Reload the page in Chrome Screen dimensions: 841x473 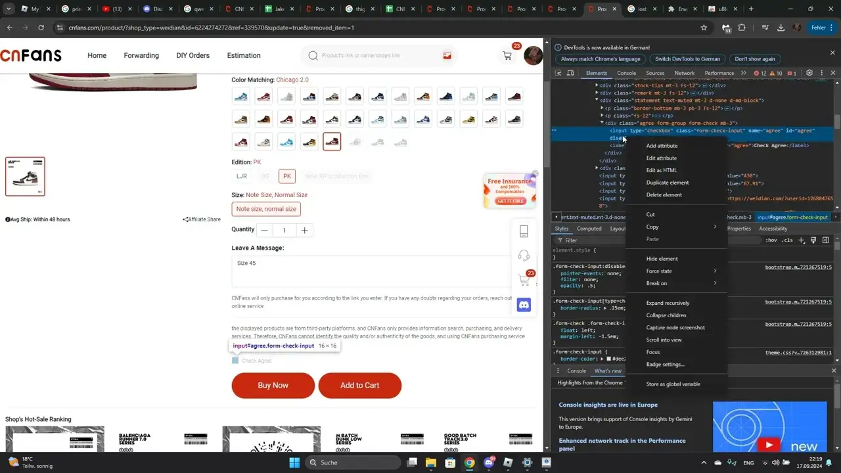[41, 28]
